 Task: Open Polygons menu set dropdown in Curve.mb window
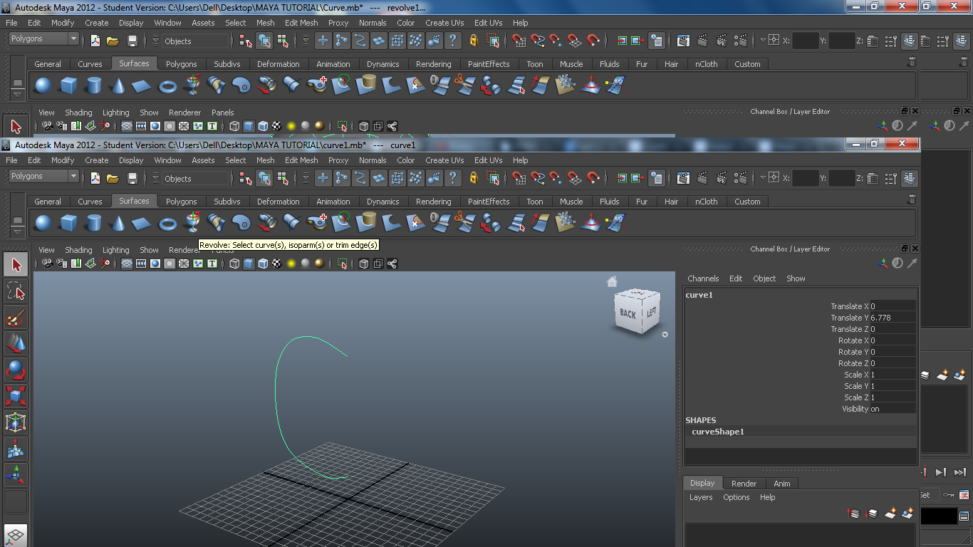pos(43,38)
